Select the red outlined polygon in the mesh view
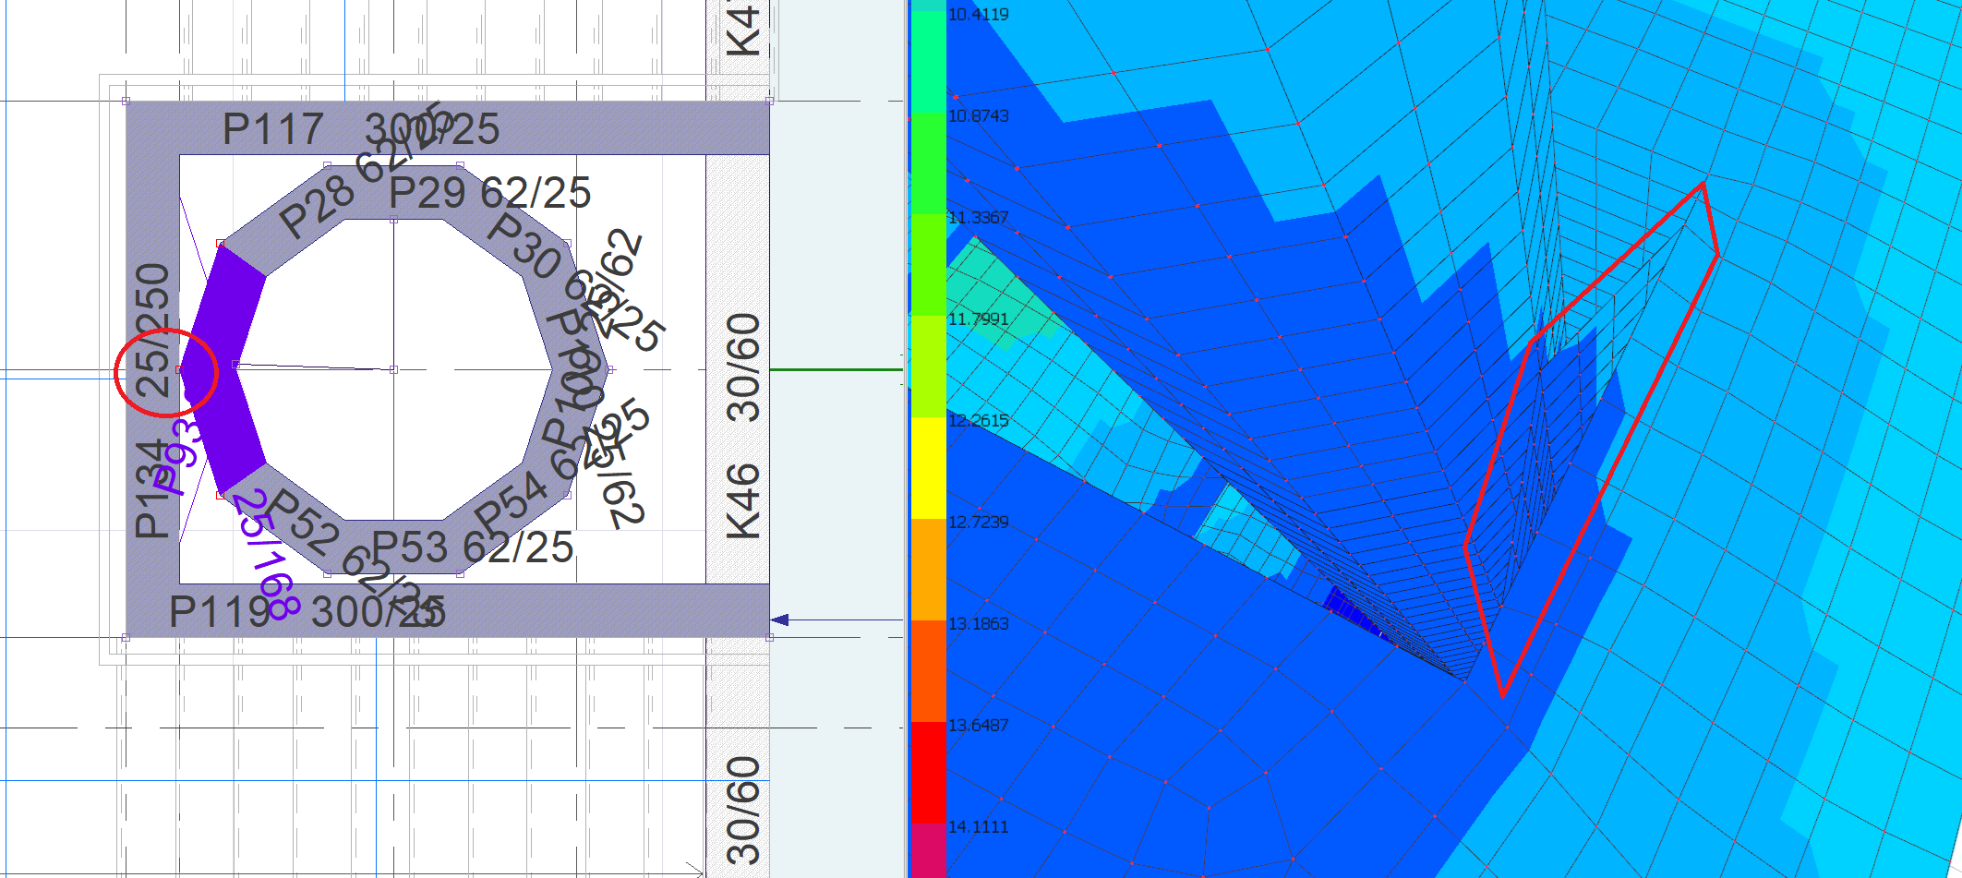Image resolution: width=1962 pixels, height=878 pixels. [x=1703, y=186]
